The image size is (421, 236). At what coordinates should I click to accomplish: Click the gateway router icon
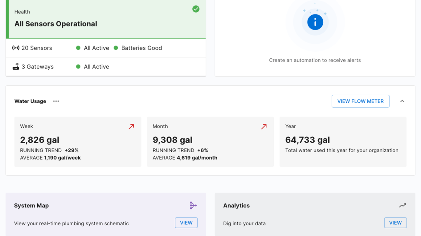[x=16, y=67]
